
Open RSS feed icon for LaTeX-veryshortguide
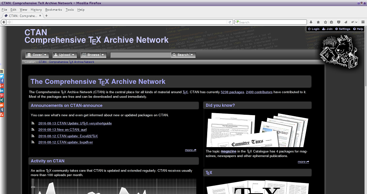33,123
